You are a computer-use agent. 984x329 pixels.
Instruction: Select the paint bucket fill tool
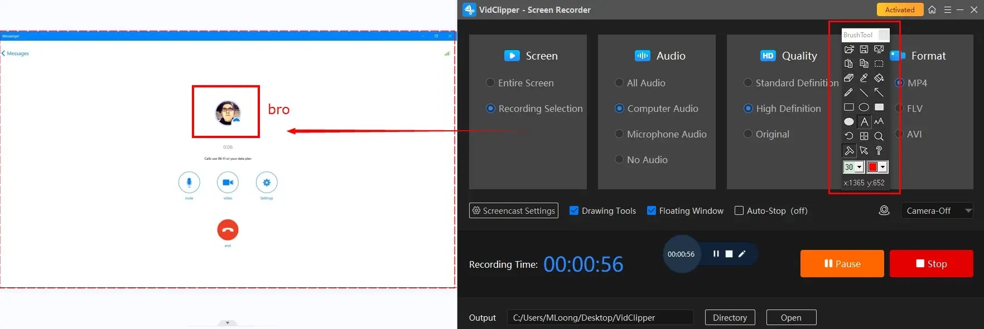point(879,78)
